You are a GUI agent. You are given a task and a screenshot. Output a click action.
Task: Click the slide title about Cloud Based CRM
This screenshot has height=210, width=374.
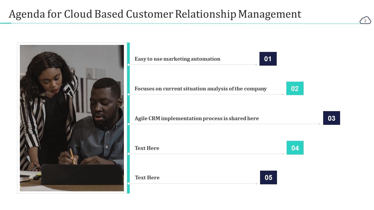coord(155,14)
